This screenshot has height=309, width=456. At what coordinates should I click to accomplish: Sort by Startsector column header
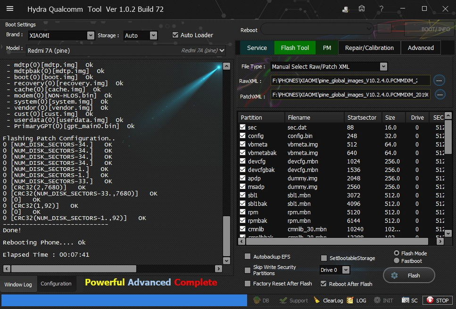pyautogui.click(x=363, y=117)
